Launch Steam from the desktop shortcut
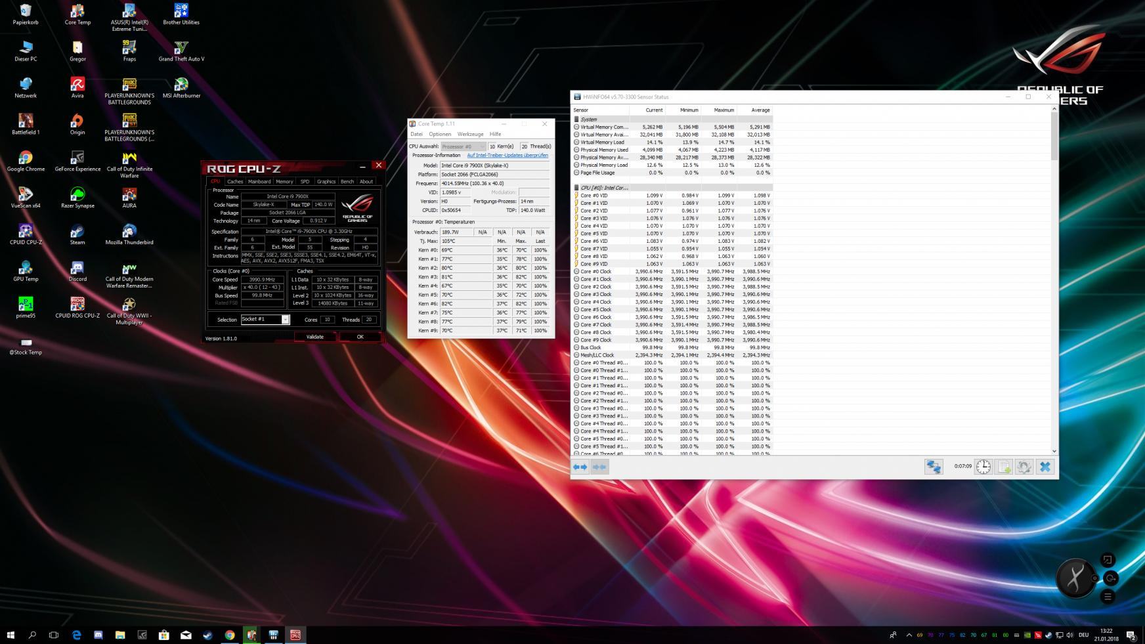1145x644 pixels. (x=77, y=234)
